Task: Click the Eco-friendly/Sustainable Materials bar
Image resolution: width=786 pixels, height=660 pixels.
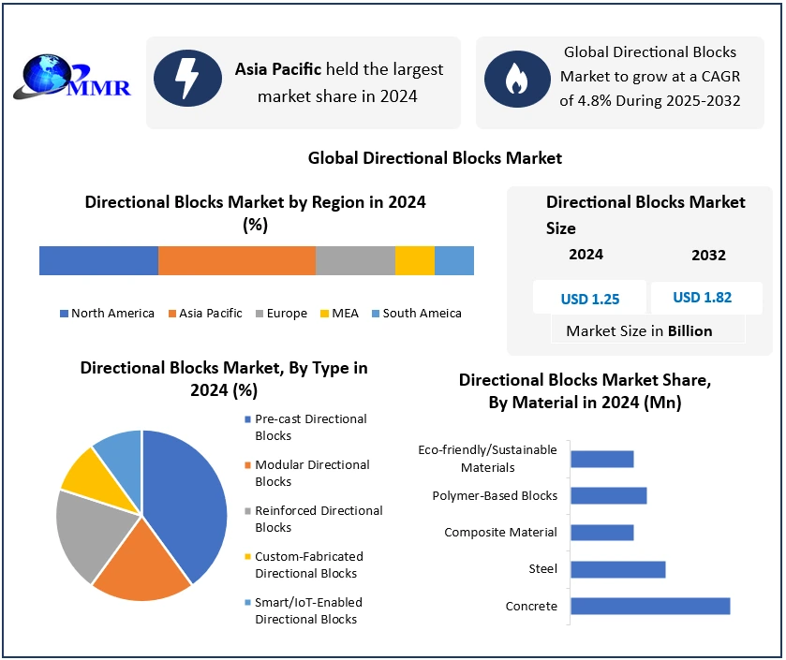Action: tap(601, 459)
